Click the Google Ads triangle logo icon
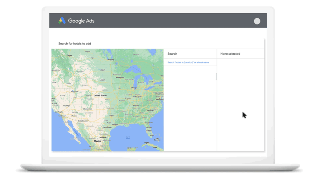 62,21
